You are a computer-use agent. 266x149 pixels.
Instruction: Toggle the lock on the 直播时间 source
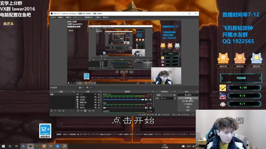[x=98, y=102]
